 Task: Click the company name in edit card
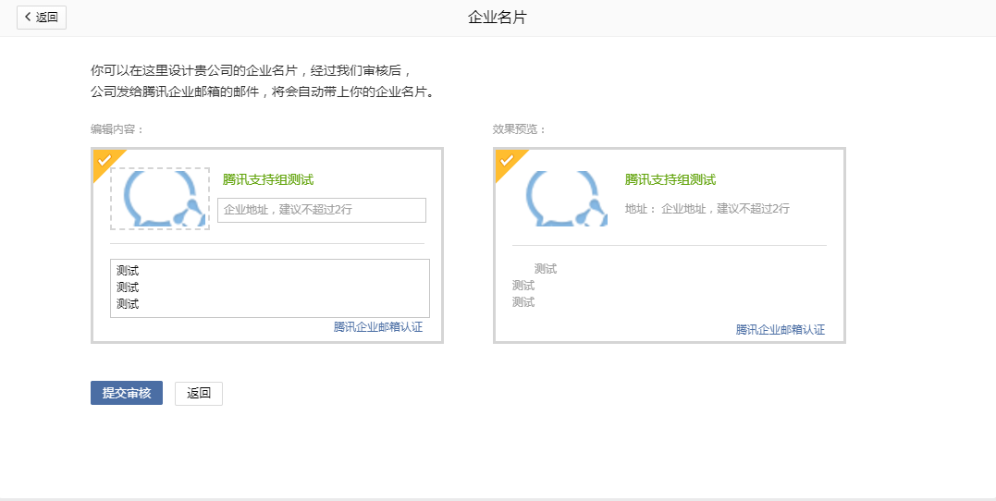pos(267,179)
